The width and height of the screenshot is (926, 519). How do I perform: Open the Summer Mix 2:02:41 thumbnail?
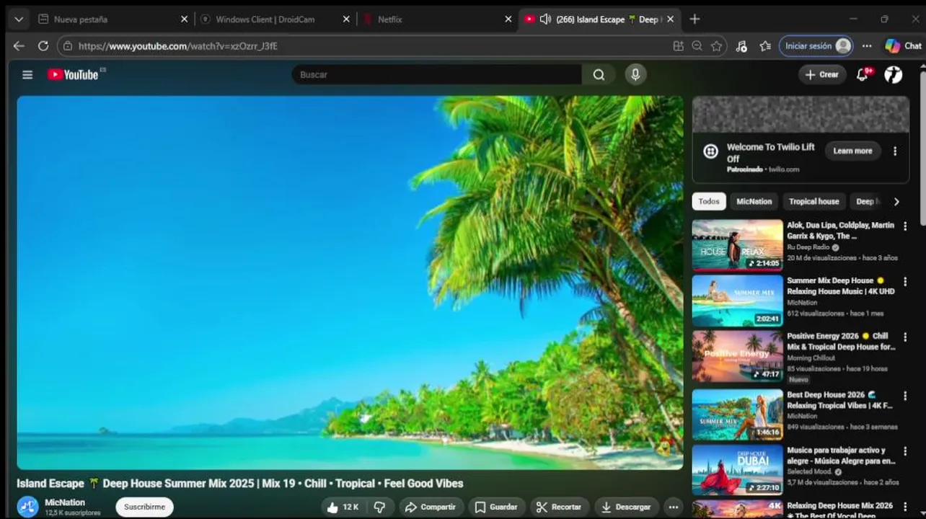pos(737,301)
